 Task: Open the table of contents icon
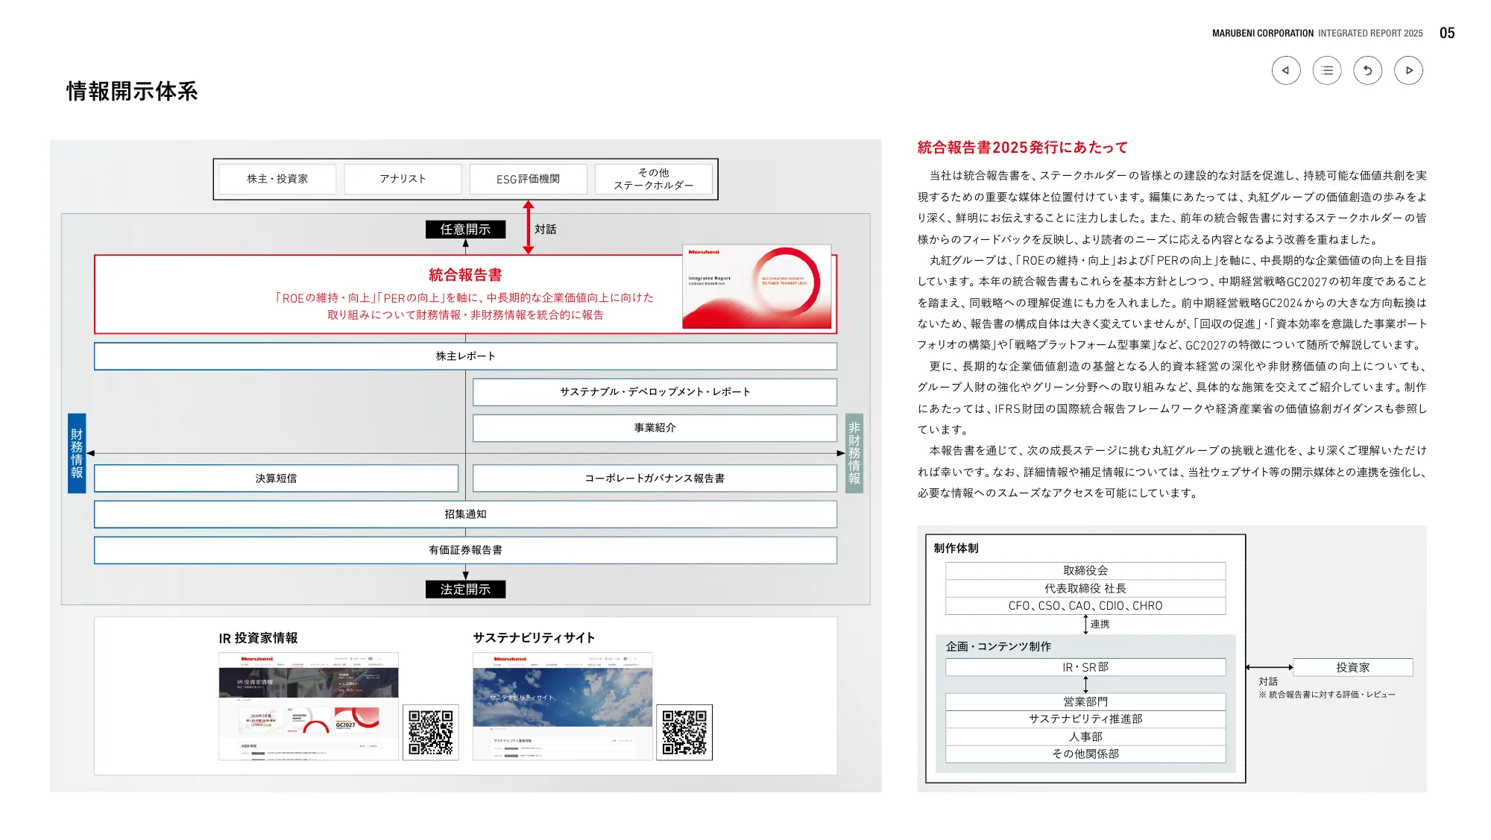click(x=1326, y=70)
